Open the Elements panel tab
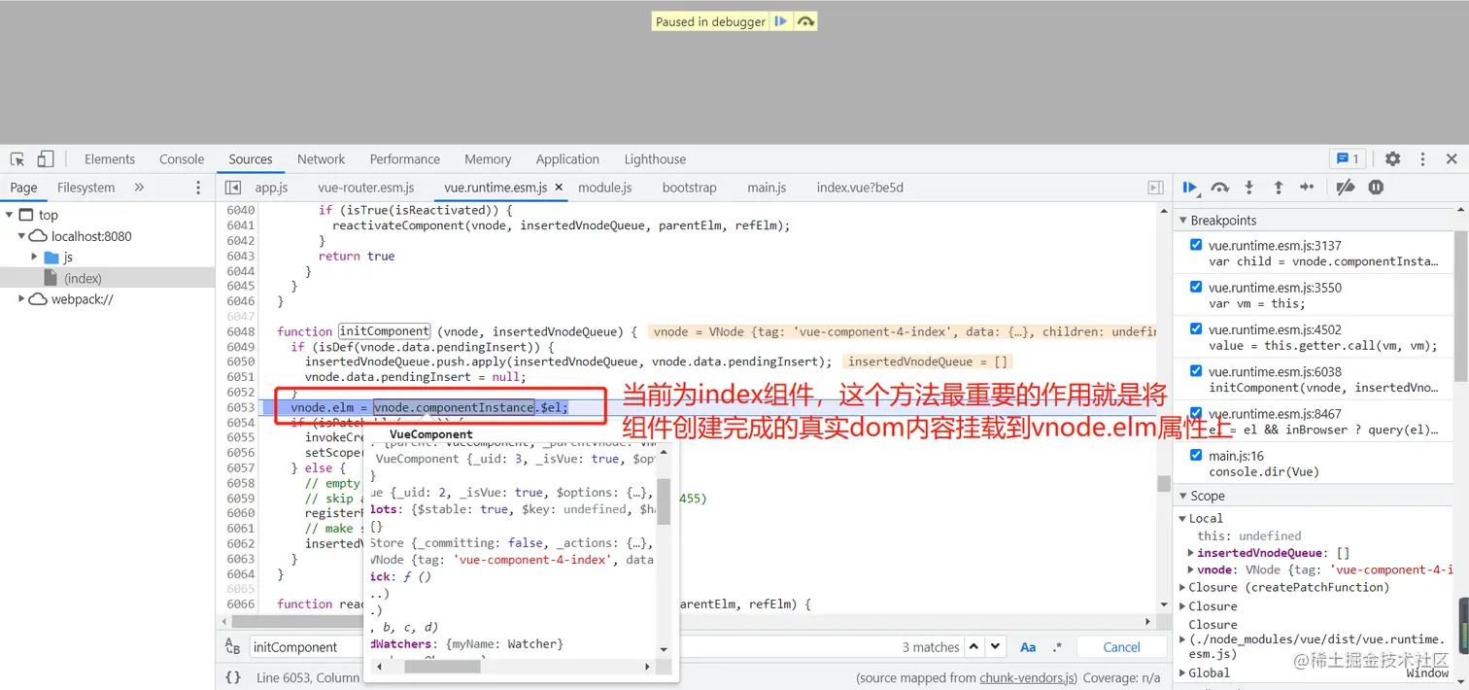 coord(110,159)
